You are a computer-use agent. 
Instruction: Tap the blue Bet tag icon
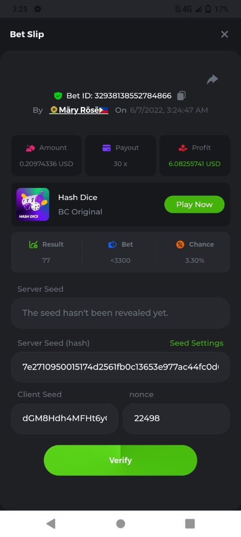(112, 244)
